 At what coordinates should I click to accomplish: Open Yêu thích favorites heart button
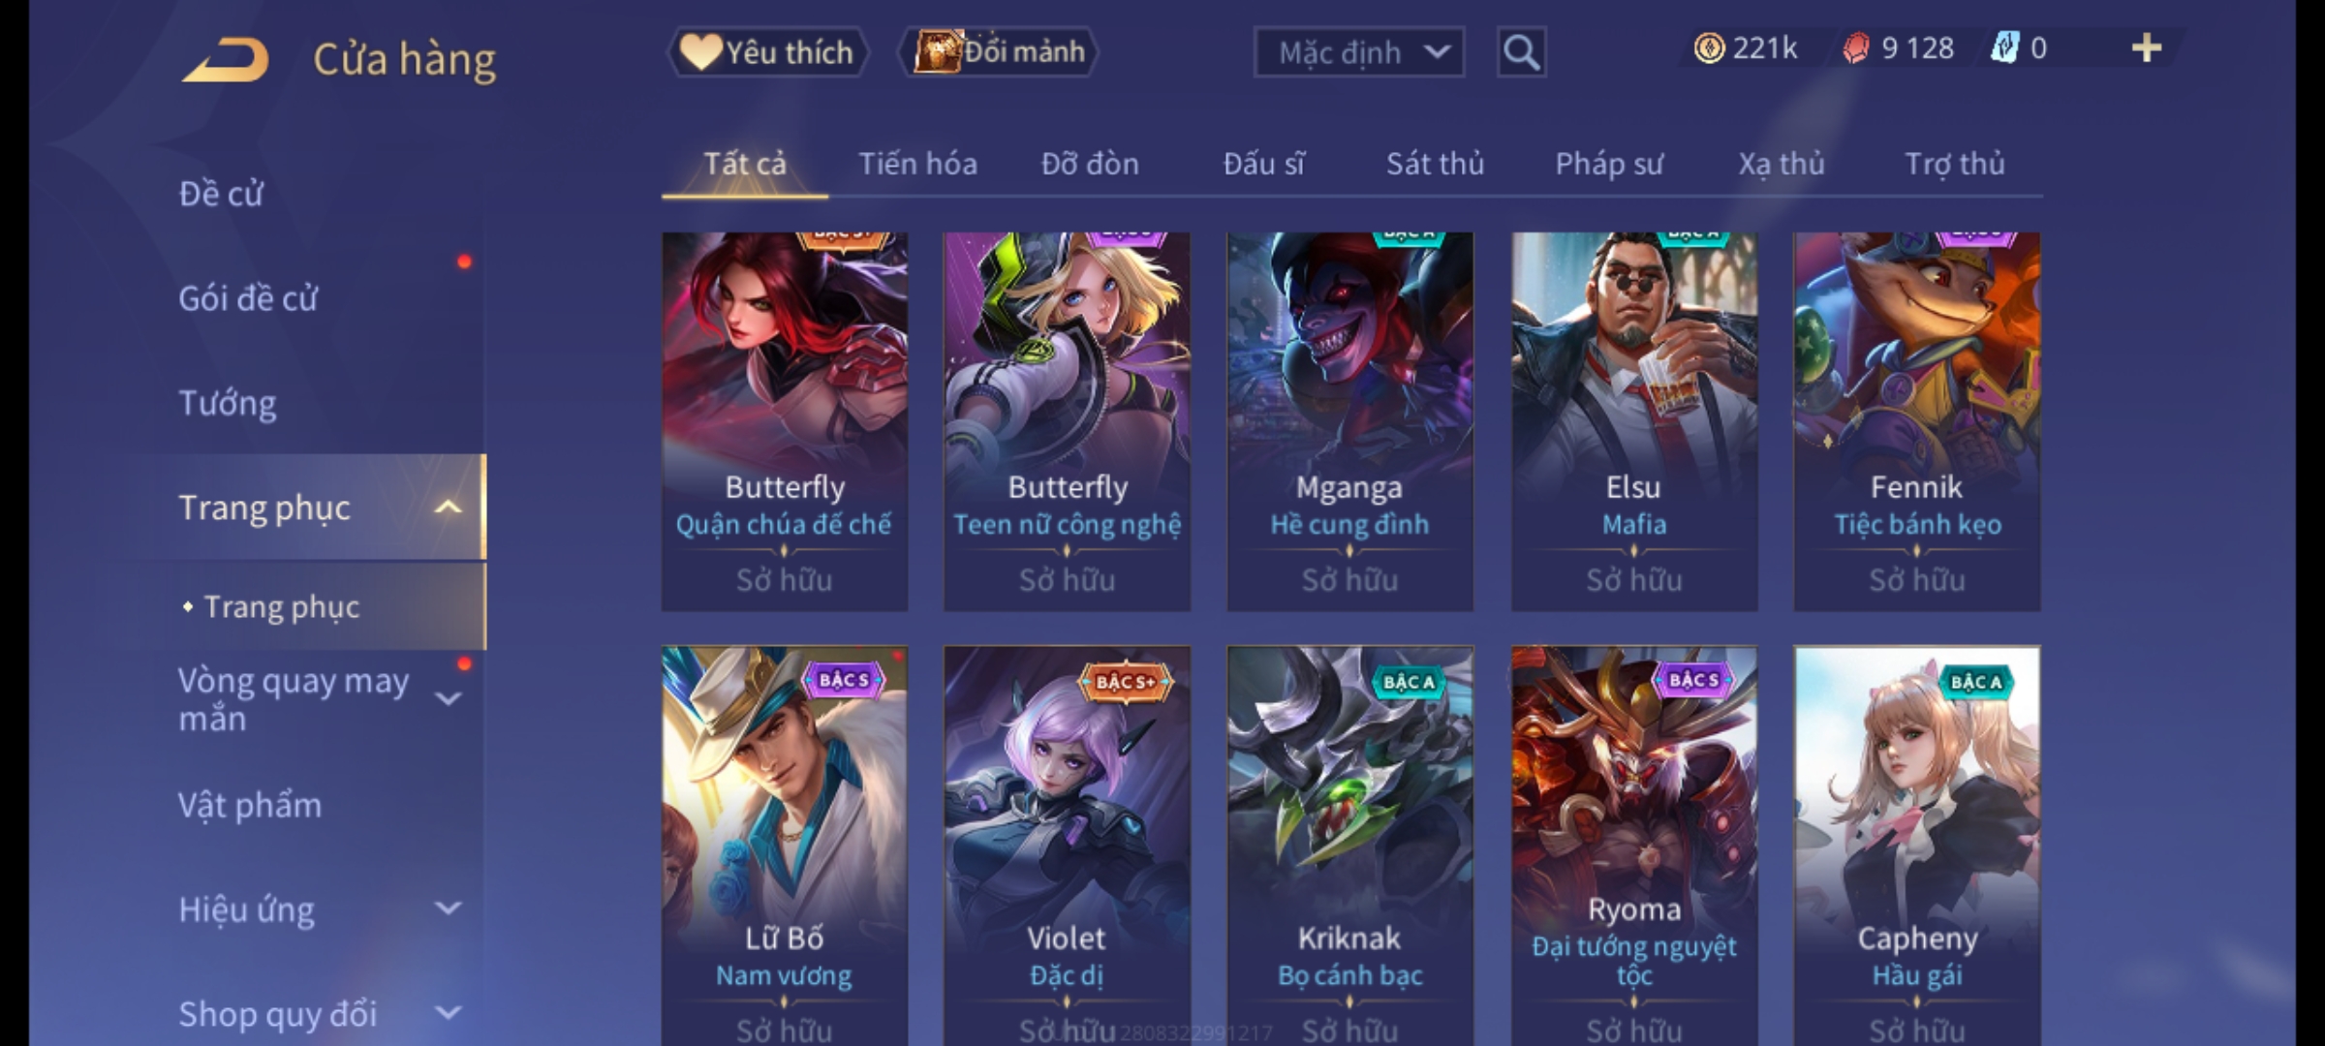(x=768, y=52)
